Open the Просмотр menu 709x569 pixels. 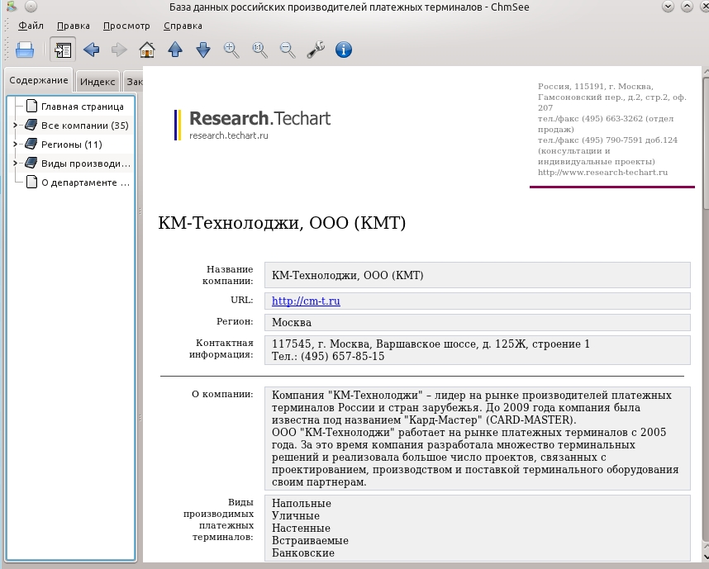(126, 26)
